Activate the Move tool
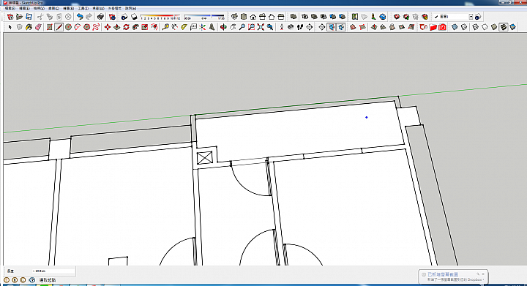Screen dimensions: 527x286 107,27
